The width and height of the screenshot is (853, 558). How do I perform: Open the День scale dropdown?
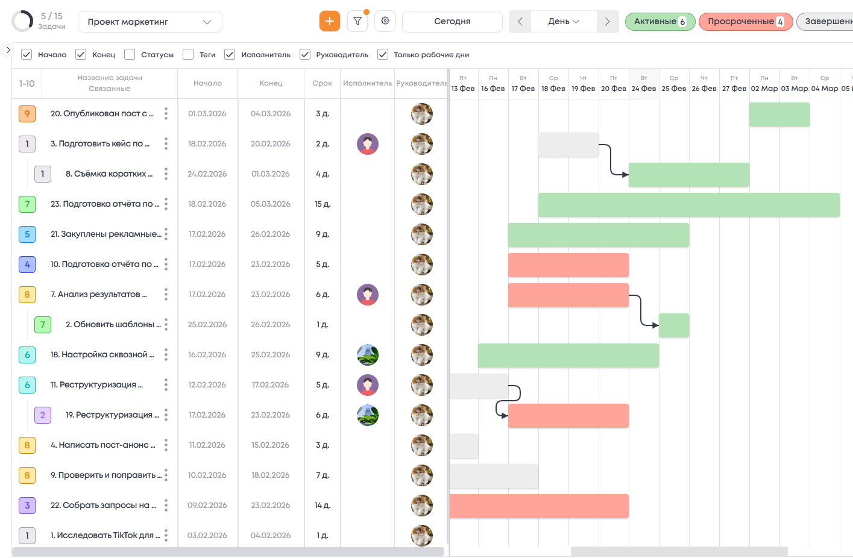click(563, 22)
